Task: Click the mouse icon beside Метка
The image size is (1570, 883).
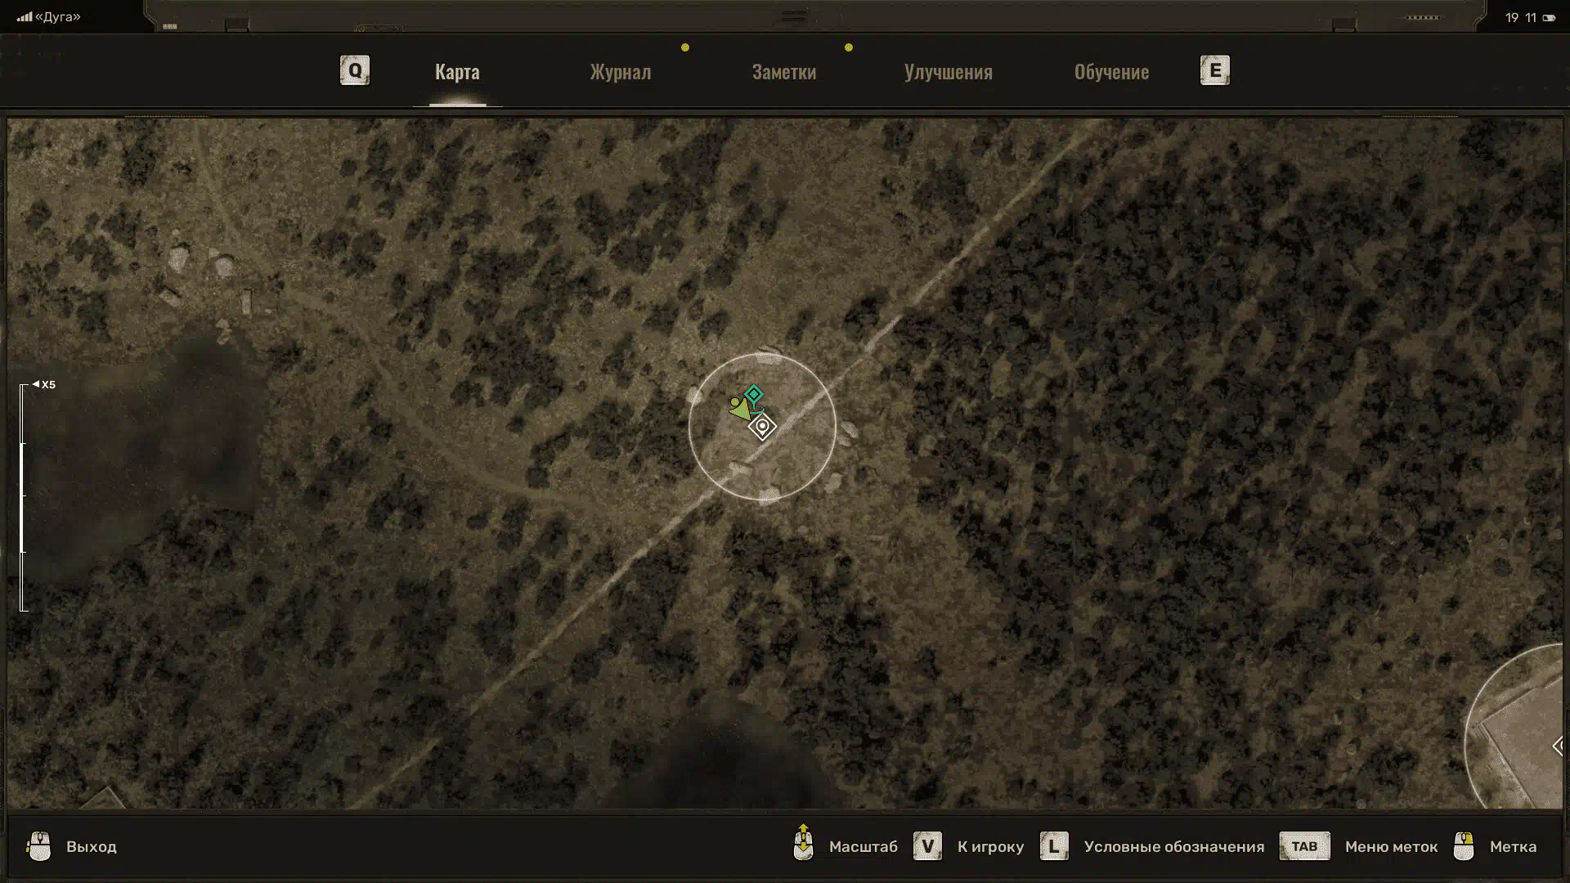Action: click(1464, 846)
